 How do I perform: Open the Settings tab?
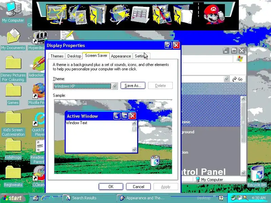141,56
